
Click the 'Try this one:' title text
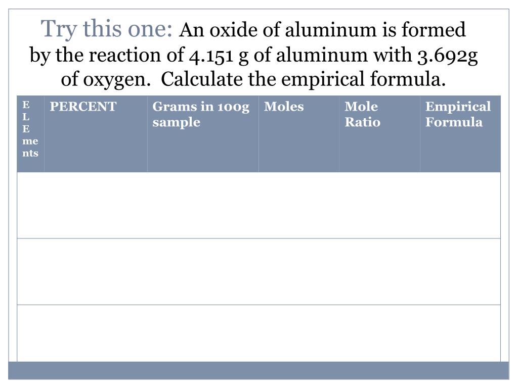tap(106, 29)
